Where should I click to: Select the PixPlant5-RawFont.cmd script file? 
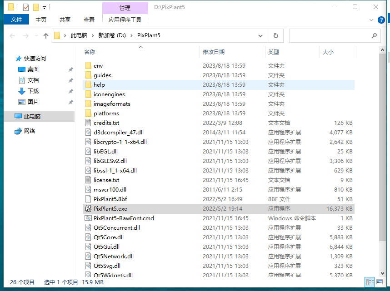[x=124, y=218]
